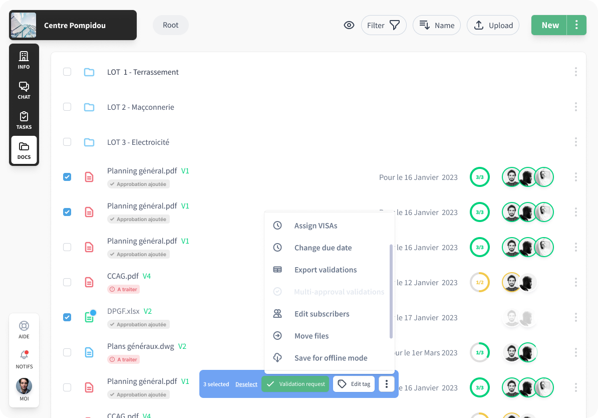Click the Upload button
Viewport: 598px width, 418px height.
493,25
